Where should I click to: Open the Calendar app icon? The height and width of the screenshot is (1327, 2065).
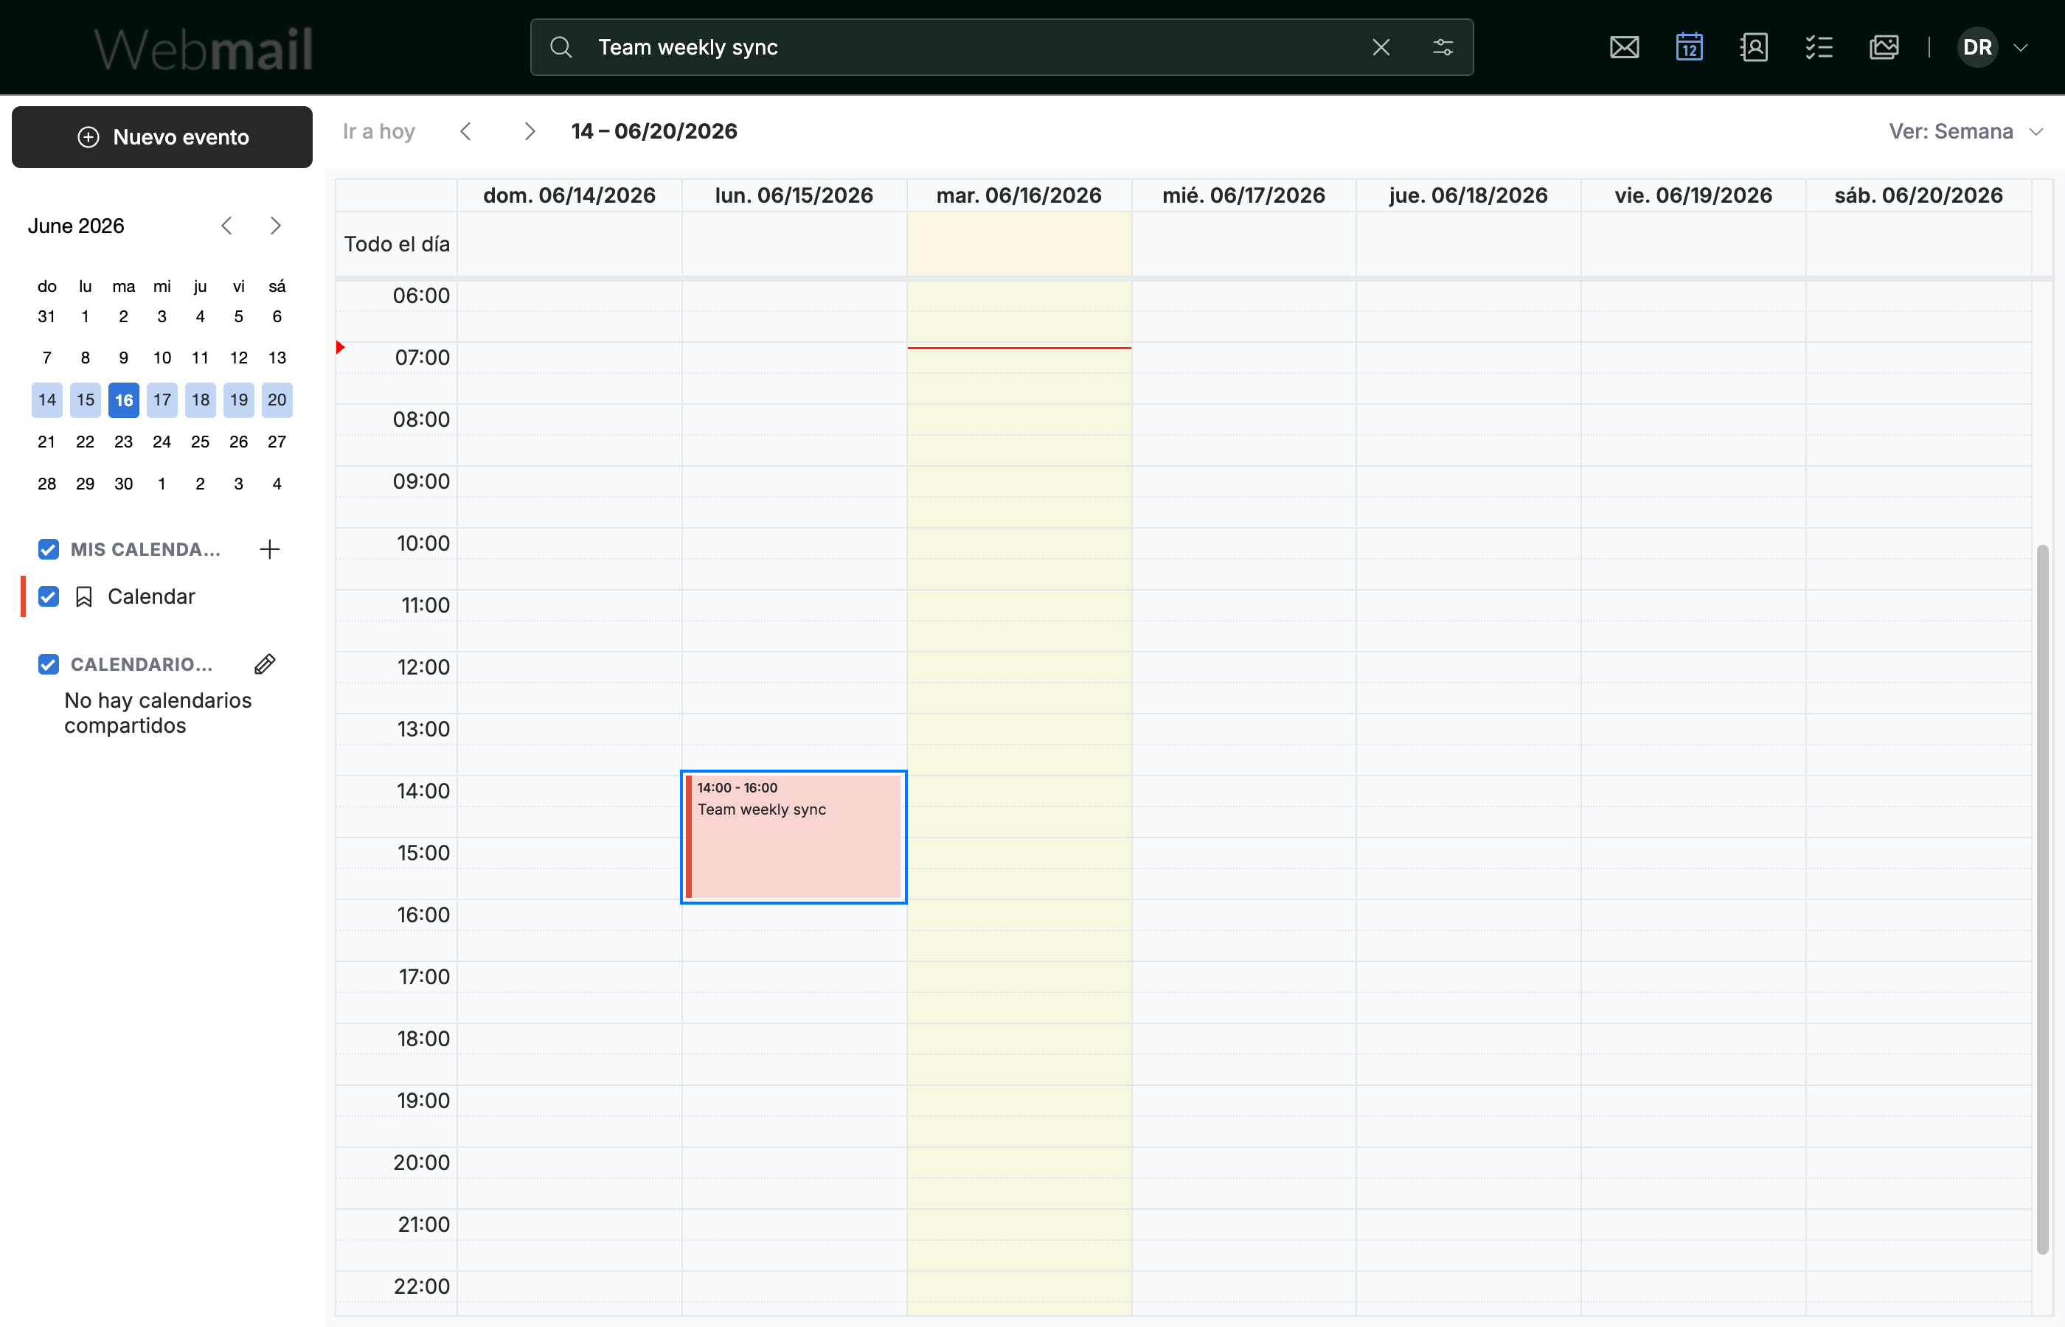coord(1688,47)
